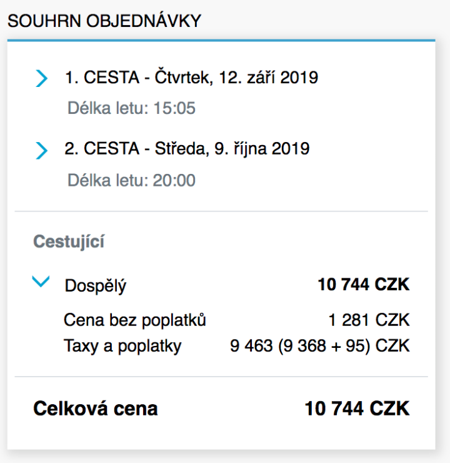The image size is (450, 463).
Task: Select the Taxy a poplatky label
Action: (122, 346)
